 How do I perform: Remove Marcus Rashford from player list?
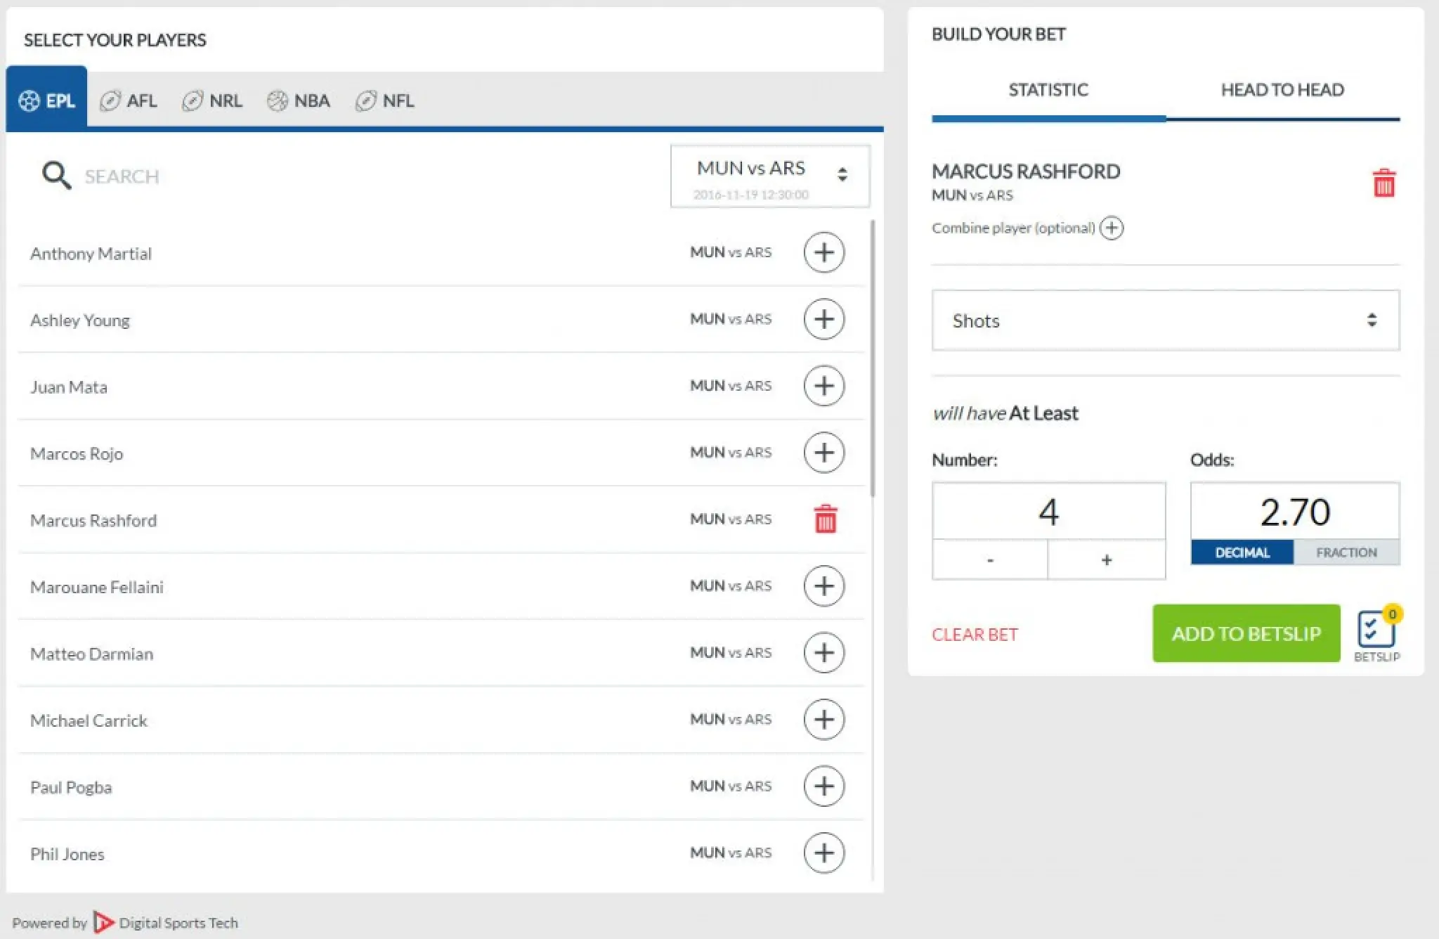click(825, 519)
